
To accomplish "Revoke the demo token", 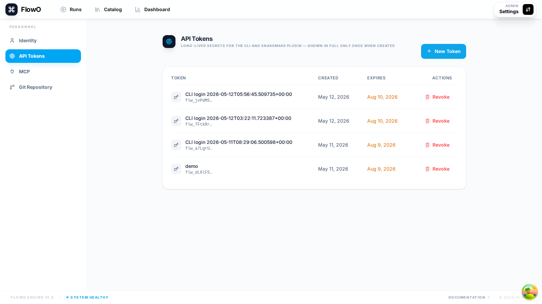I will click(437, 169).
